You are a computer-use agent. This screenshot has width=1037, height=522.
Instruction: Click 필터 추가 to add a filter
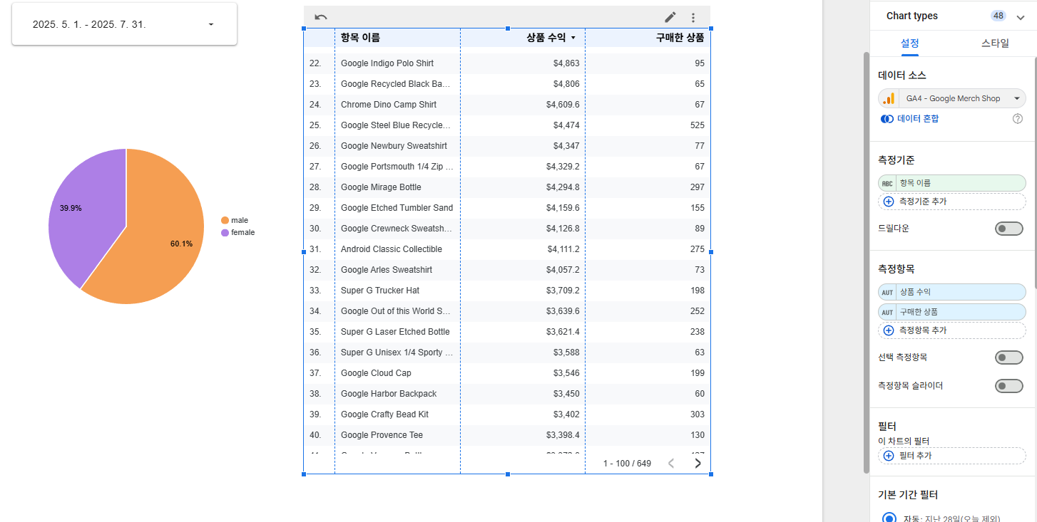pyautogui.click(x=952, y=456)
